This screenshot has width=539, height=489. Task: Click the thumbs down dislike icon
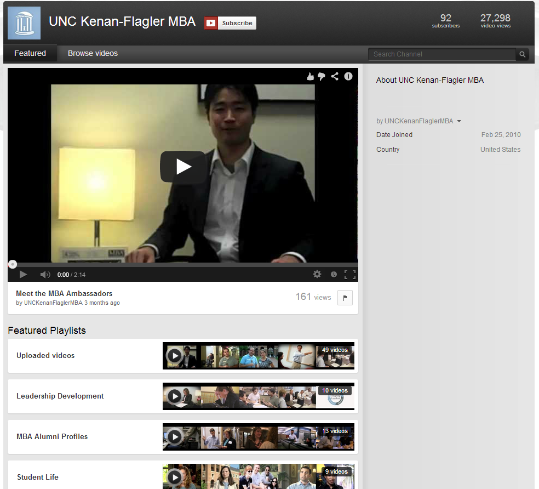322,77
